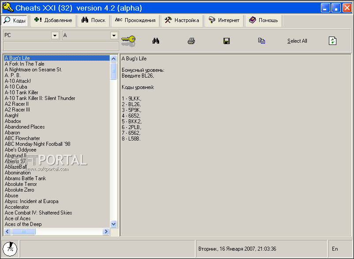354x259 pixels.
Task: Select Accelerator in the game list
Action: click(x=57, y=207)
